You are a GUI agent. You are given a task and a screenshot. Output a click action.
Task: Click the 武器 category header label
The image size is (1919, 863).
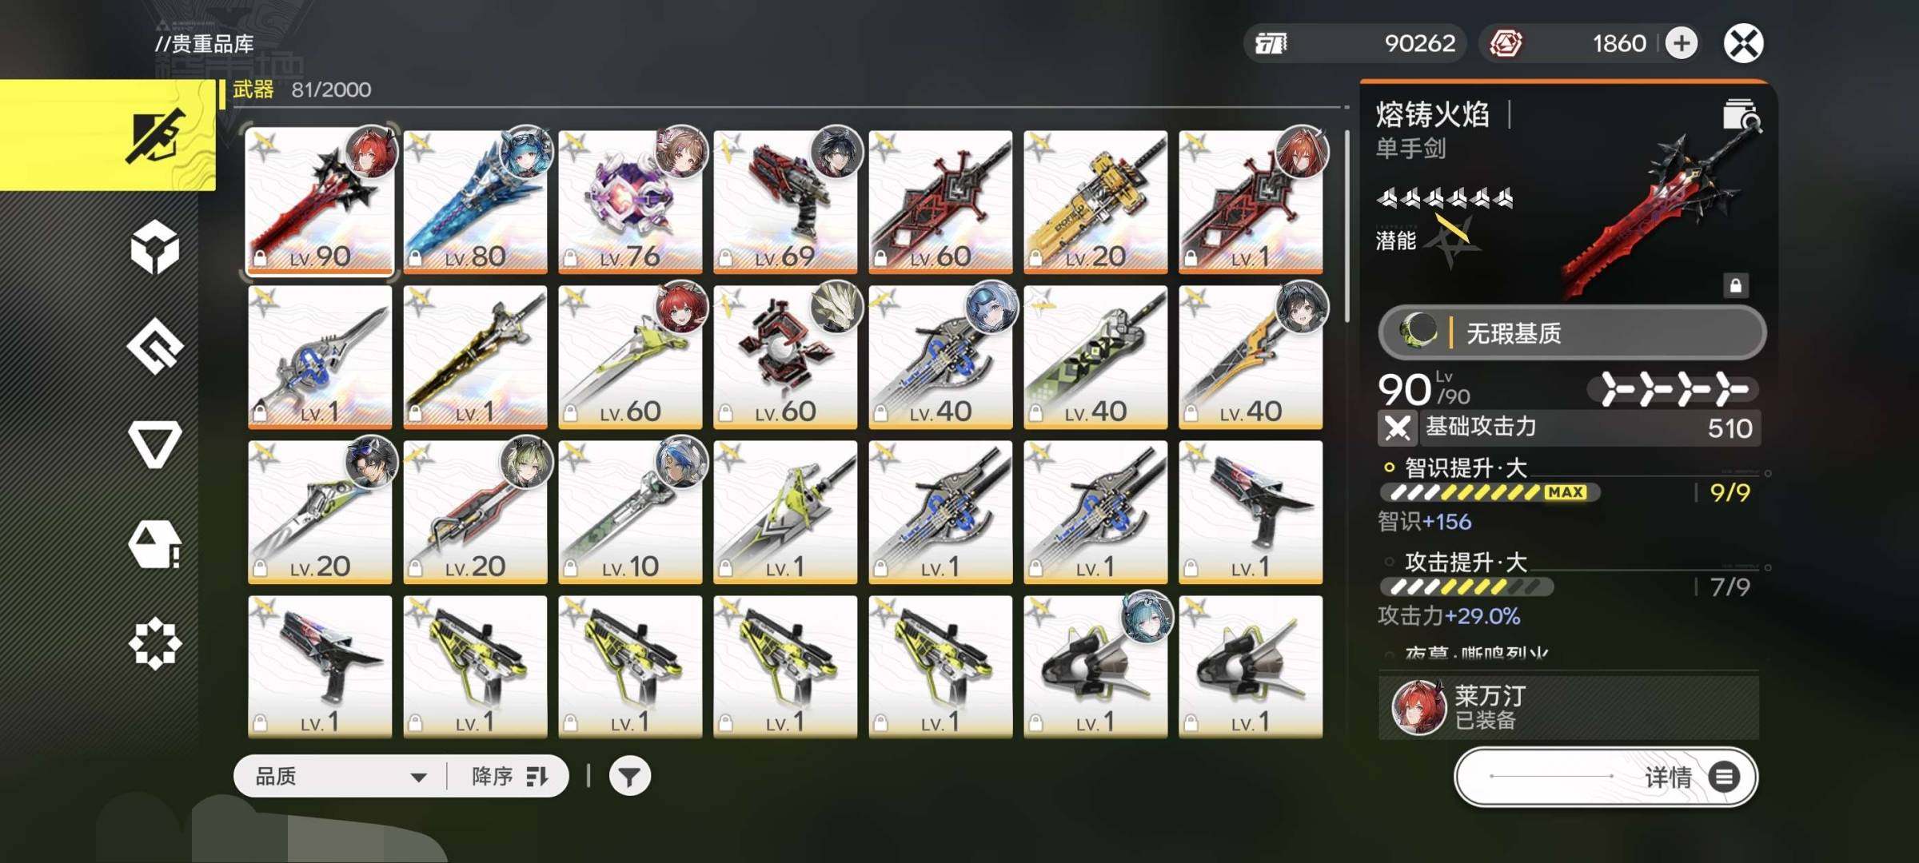click(x=253, y=89)
